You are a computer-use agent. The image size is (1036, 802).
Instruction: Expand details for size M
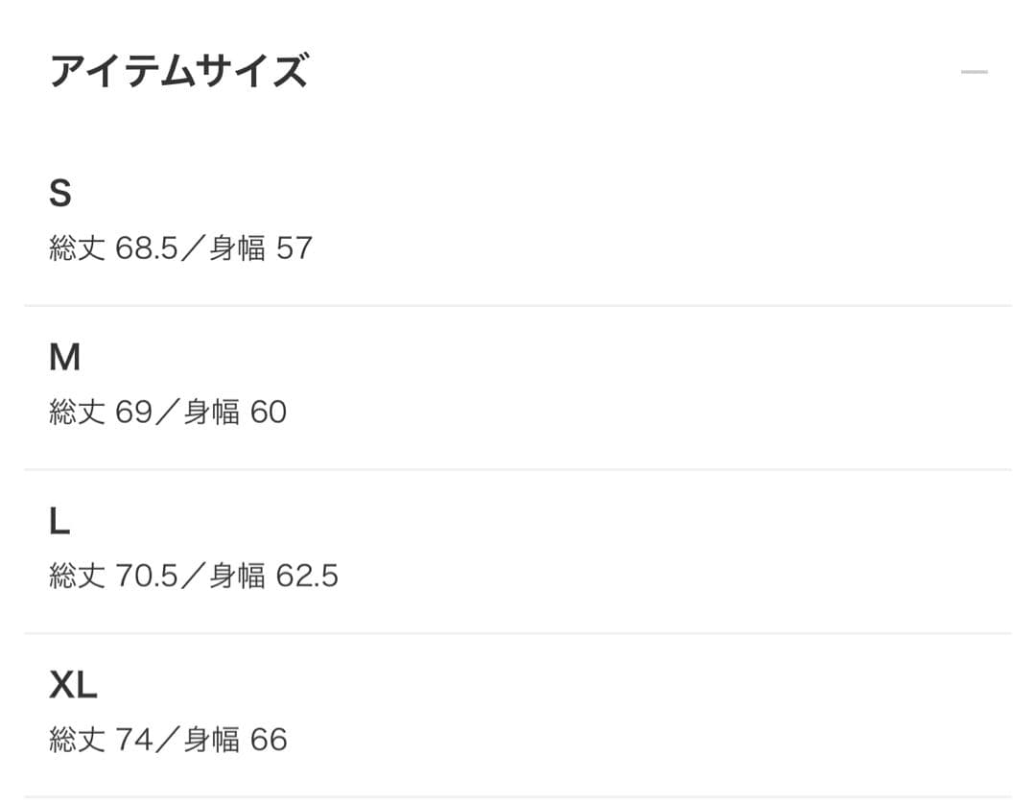(x=64, y=357)
